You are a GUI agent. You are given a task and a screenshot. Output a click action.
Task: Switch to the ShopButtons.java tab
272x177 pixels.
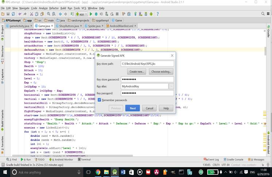(69, 26)
